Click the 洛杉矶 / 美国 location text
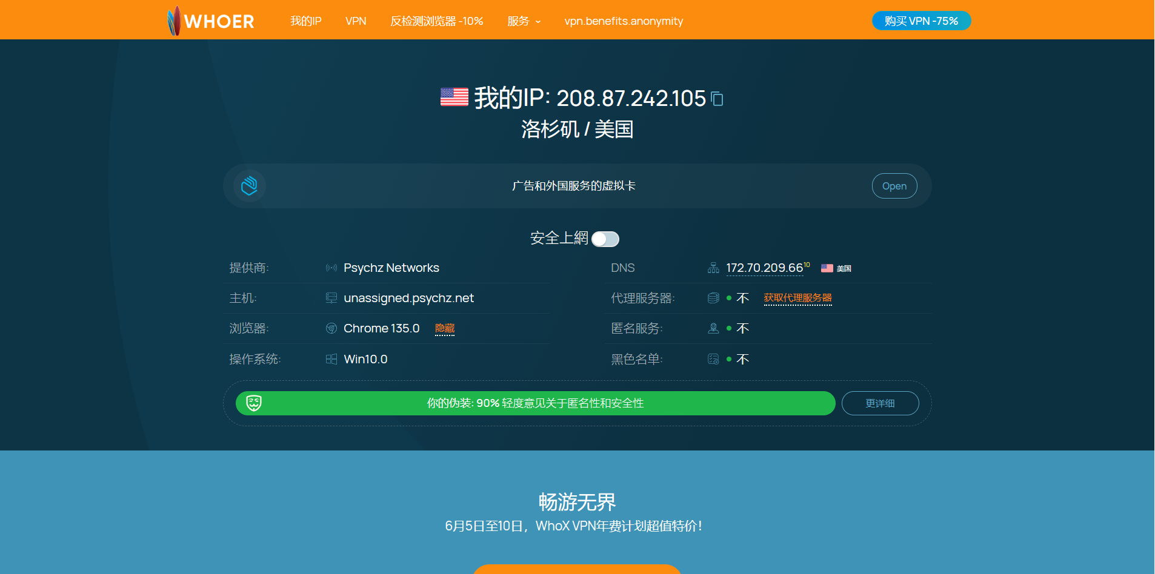 click(577, 129)
